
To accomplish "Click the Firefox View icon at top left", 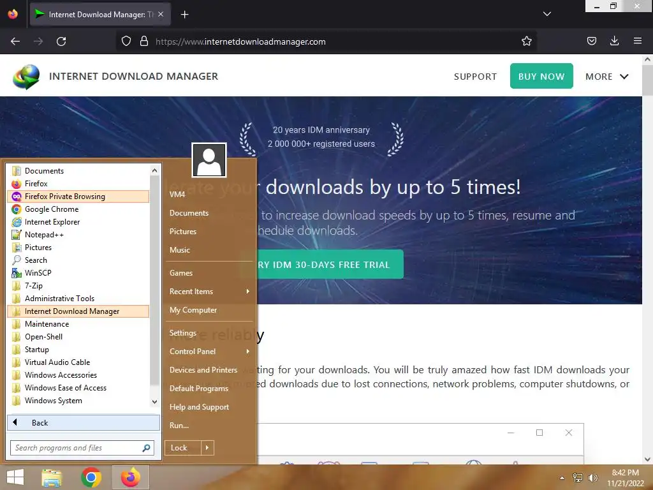I will [13, 14].
